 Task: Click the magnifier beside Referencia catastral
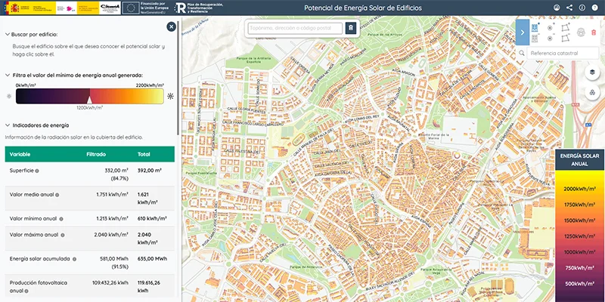coord(522,53)
